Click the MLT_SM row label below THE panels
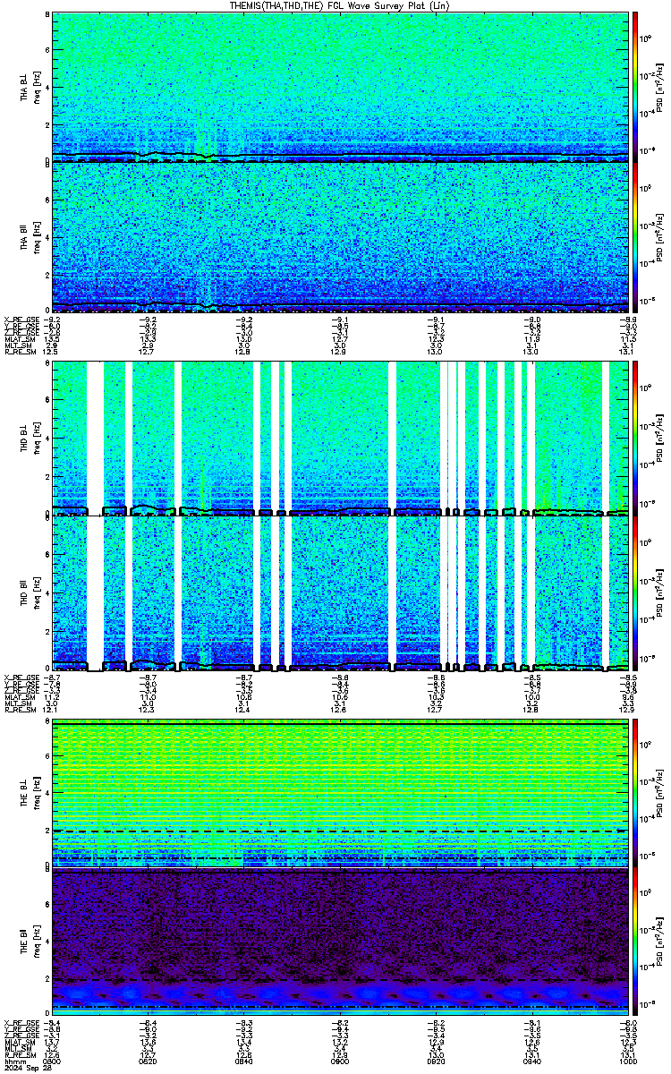The width and height of the screenshot is (671, 1074). point(17,1049)
